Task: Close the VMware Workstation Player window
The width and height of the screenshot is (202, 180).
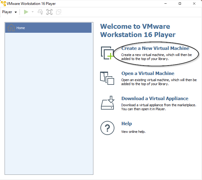Action: tap(194, 3)
